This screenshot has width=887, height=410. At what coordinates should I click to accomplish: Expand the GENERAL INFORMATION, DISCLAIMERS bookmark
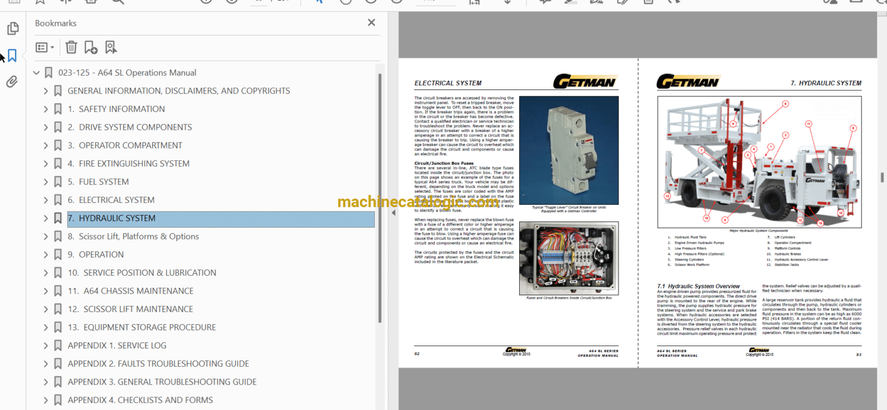click(46, 91)
